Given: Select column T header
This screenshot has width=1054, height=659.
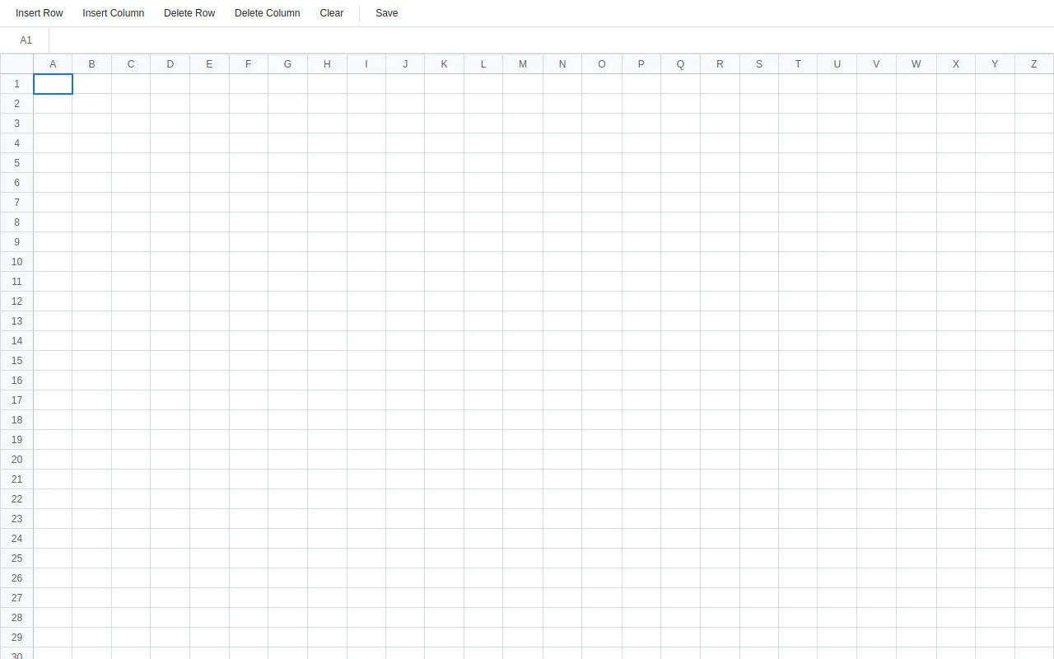Looking at the screenshot, I should [x=798, y=64].
